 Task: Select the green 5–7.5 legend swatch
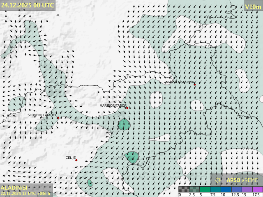[x=205, y=189]
